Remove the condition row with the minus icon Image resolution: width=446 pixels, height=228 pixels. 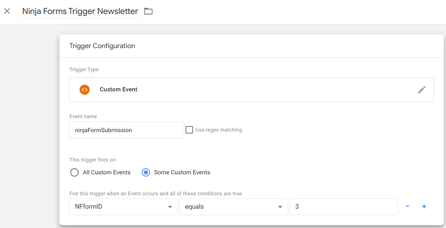407,206
